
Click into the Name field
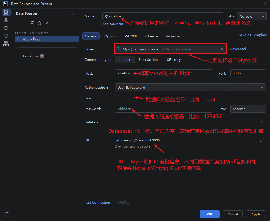coord(163,16)
